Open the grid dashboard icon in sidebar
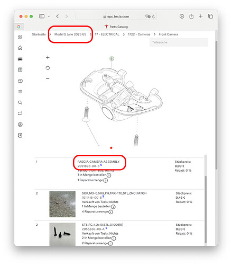 (x=20, y=37)
